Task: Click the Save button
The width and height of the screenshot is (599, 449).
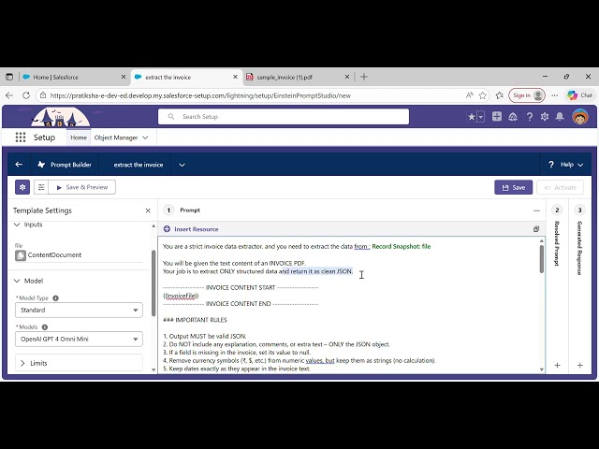Action: click(514, 187)
